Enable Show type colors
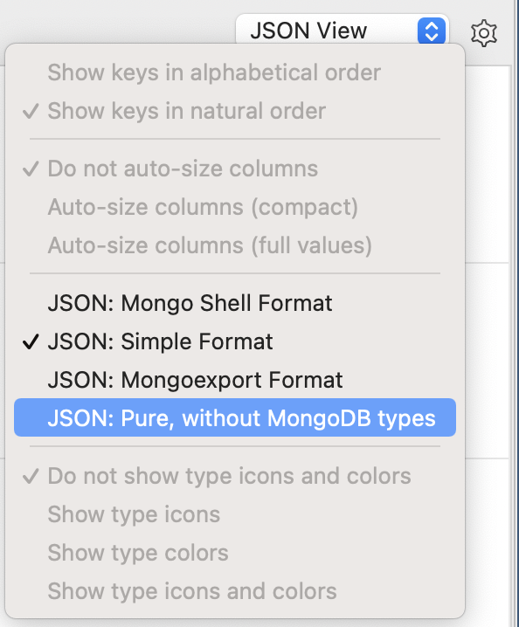 (235, 553)
